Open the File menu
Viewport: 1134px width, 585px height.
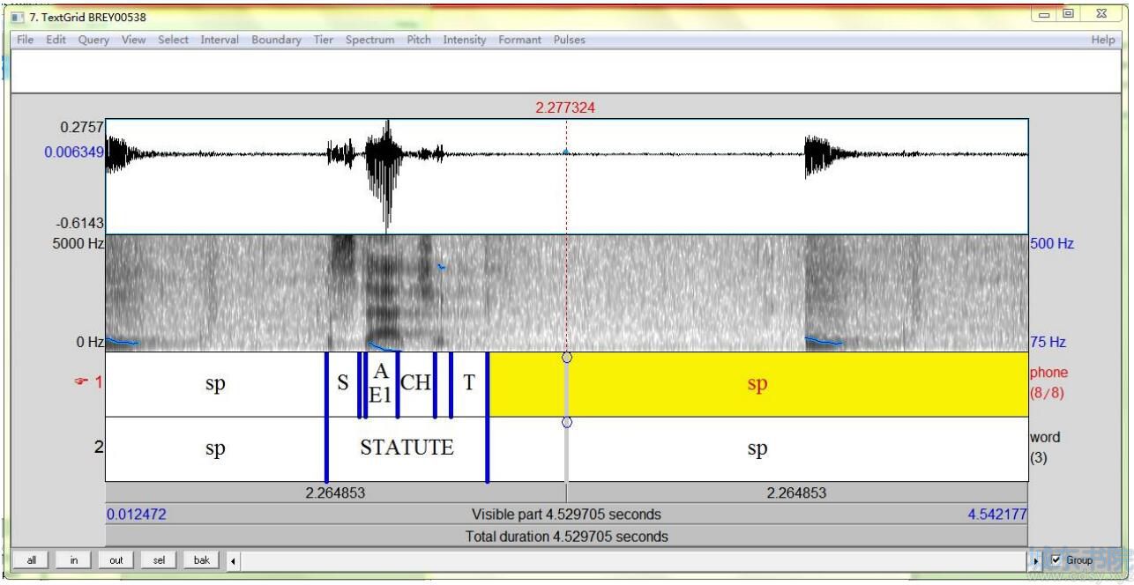coord(25,40)
